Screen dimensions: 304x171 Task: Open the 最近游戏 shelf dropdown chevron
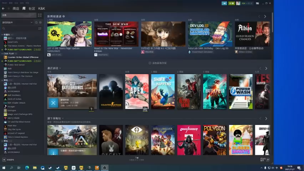pyautogui.click(x=60, y=68)
